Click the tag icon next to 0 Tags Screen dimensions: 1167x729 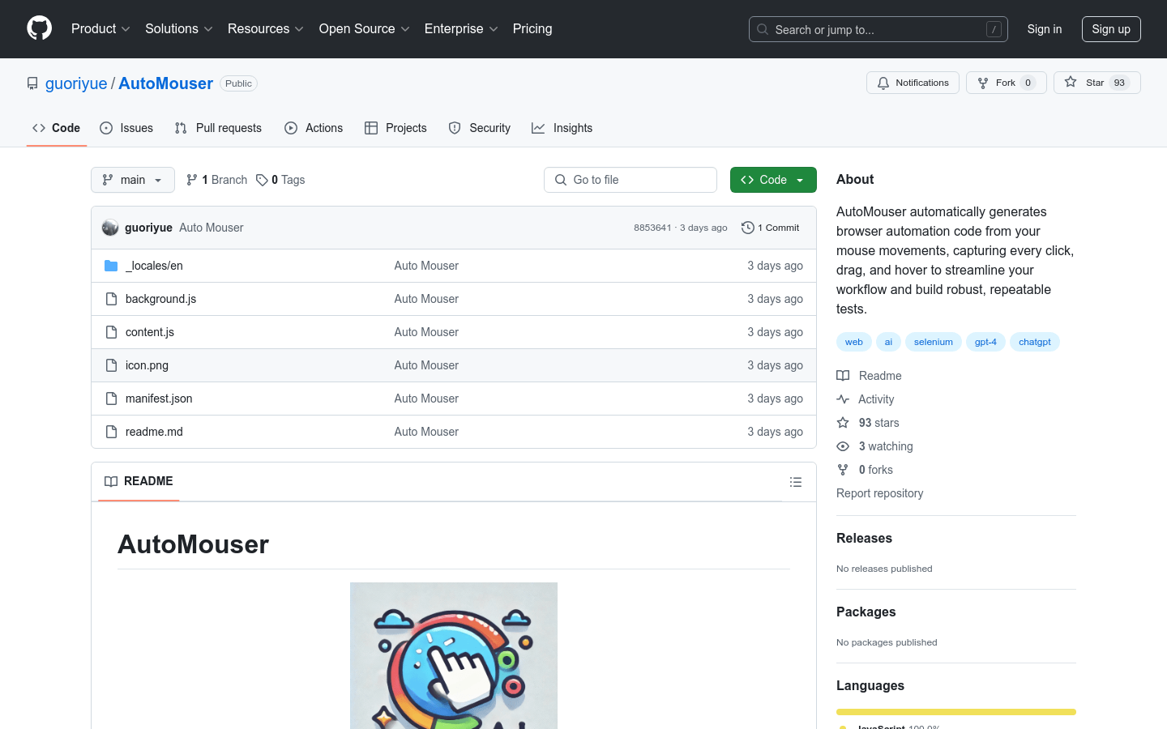tap(262, 180)
